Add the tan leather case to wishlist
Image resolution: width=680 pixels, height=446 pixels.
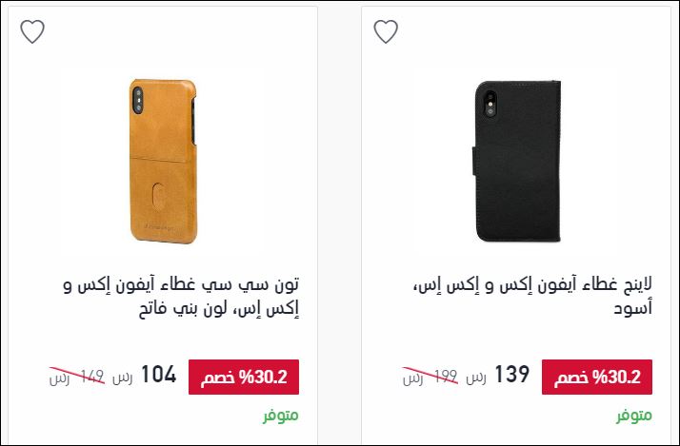click(x=32, y=31)
